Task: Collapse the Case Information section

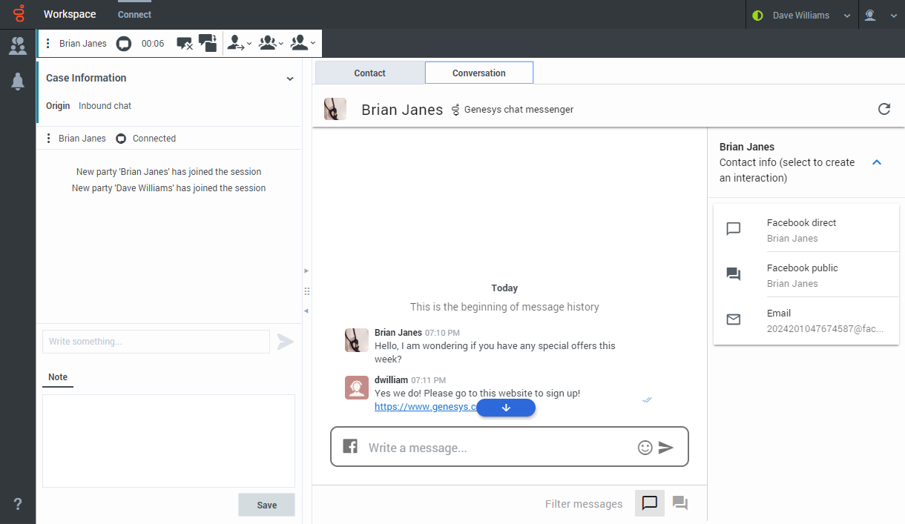Action: point(290,79)
